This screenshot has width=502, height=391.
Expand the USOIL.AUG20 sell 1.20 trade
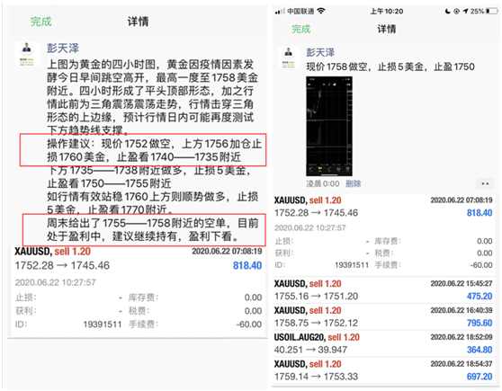(383, 343)
